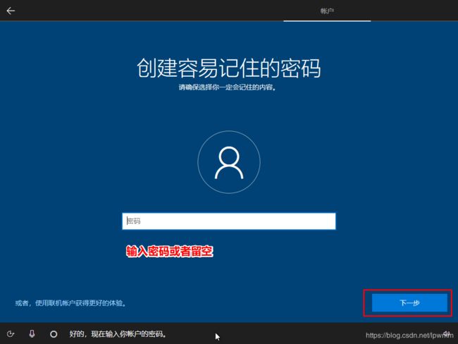Go back using the arrow icon

click(11, 11)
